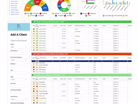The width and height of the screenshot is (138, 104).
Task: Open the Status dropdown showing New
Action: (19, 47)
